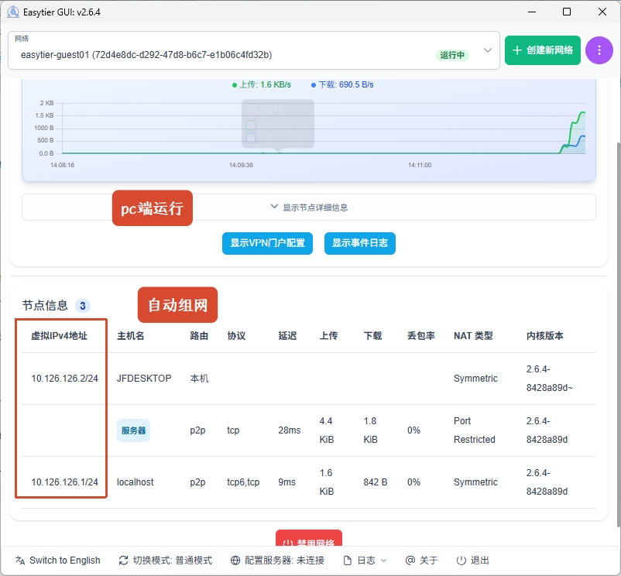Viewport: 621px width, 576px height.
Task: Create a new network
Action: coord(542,50)
